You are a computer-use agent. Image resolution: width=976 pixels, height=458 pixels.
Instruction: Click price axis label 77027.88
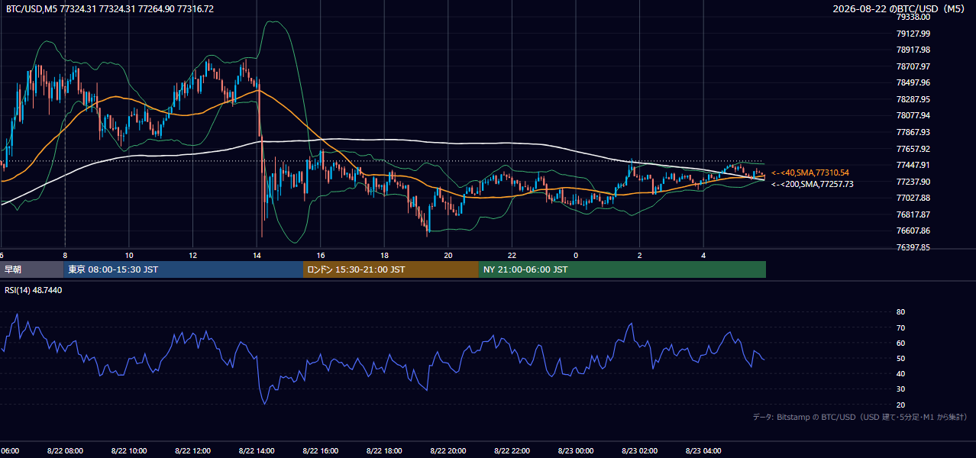pyautogui.click(x=913, y=198)
